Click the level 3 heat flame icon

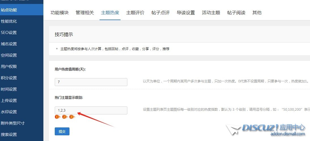point(72,117)
